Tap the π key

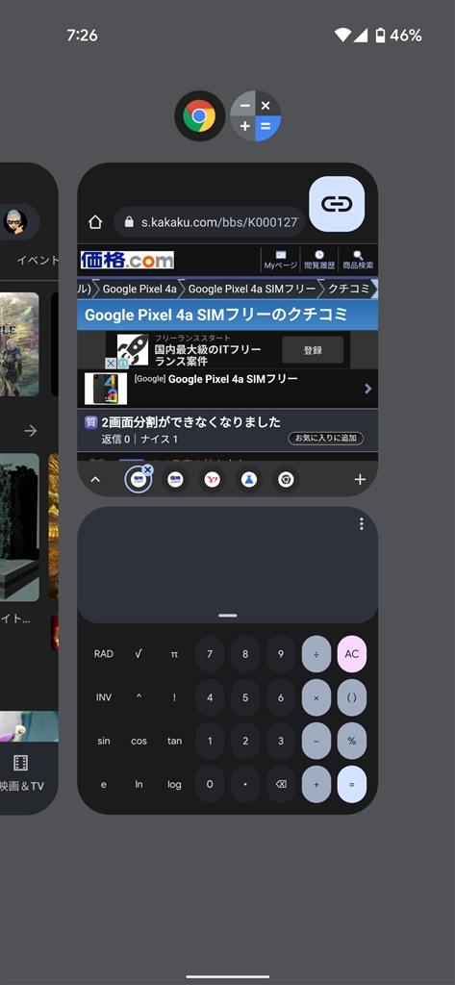tap(175, 654)
